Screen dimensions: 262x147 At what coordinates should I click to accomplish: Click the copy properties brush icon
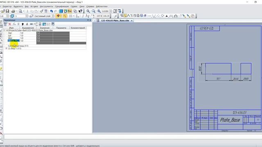click(x=42, y=11)
